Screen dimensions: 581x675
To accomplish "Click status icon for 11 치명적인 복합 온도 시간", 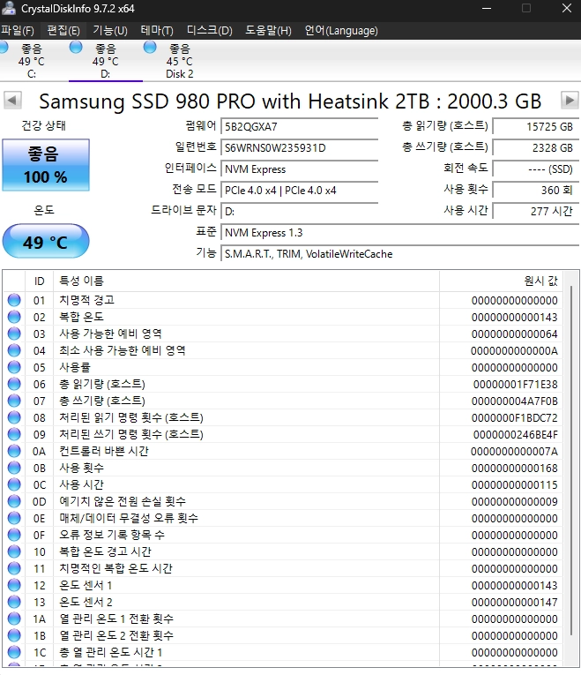I will (x=14, y=568).
